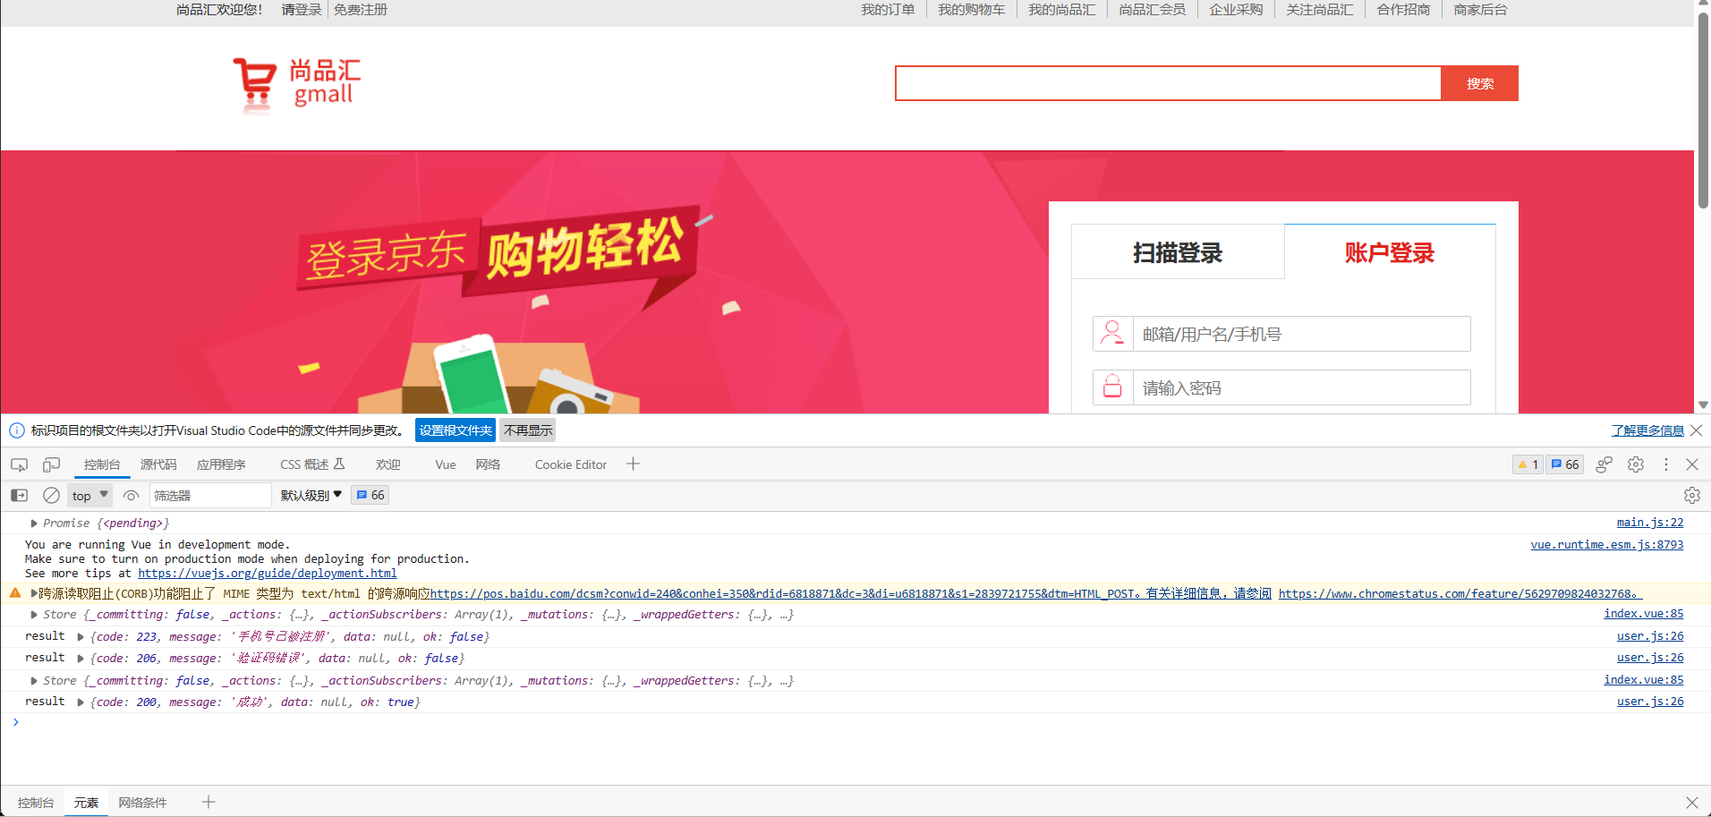Add a new DevTools tab with plus icon
Screen dimensions: 1711x817
[633, 464]
